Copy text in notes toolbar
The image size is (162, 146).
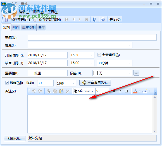[55, 91]
